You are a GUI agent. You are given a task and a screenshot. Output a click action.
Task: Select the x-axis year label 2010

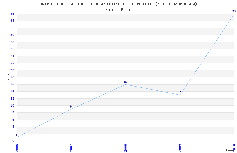pos(234,148)
